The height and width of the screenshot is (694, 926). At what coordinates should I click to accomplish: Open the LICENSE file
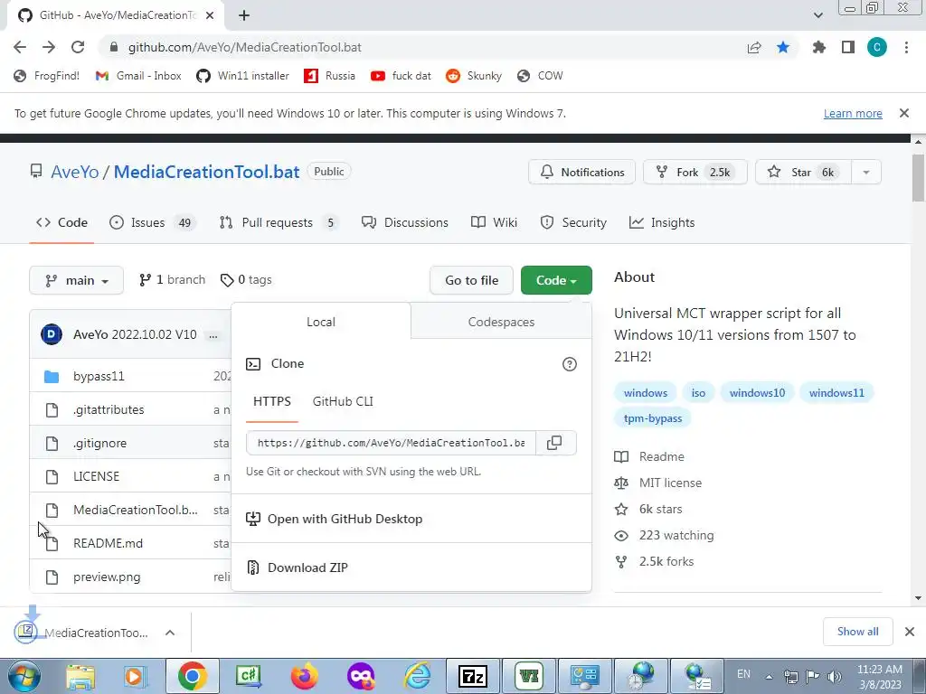pyautogui.click(x=96, y=476)
